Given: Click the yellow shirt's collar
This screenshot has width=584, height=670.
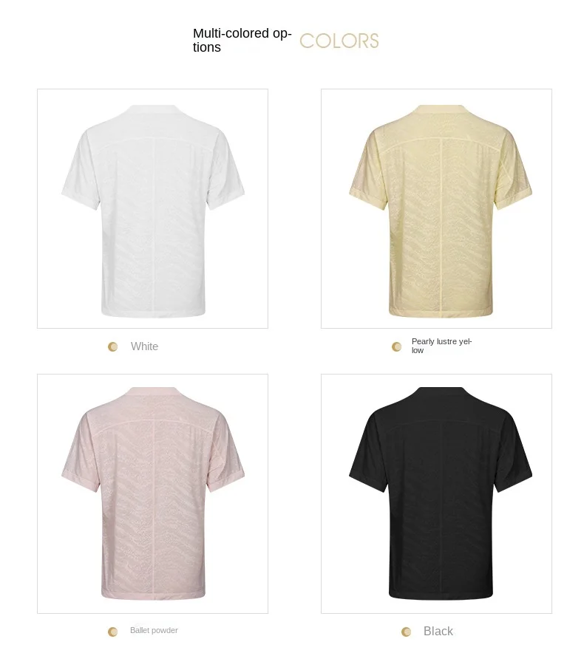Looking at the screenshot, I should tap(441, 109).
